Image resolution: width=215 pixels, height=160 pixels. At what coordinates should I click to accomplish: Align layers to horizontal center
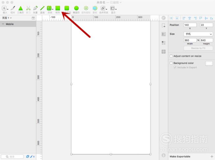coord(190,18)
